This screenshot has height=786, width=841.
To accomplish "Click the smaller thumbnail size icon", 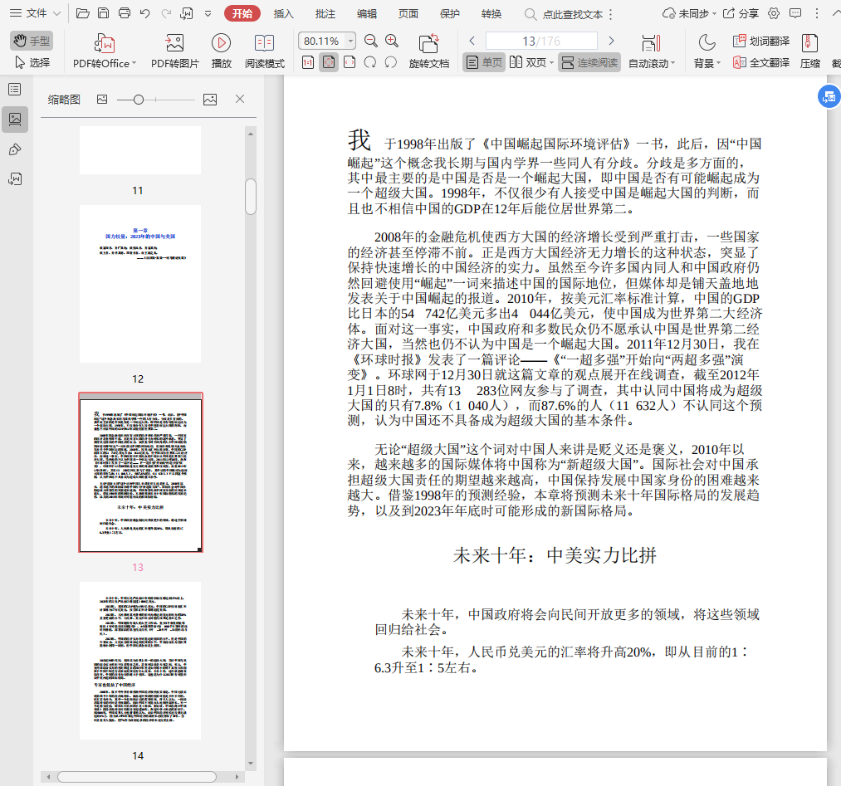I will pos(102,100).
